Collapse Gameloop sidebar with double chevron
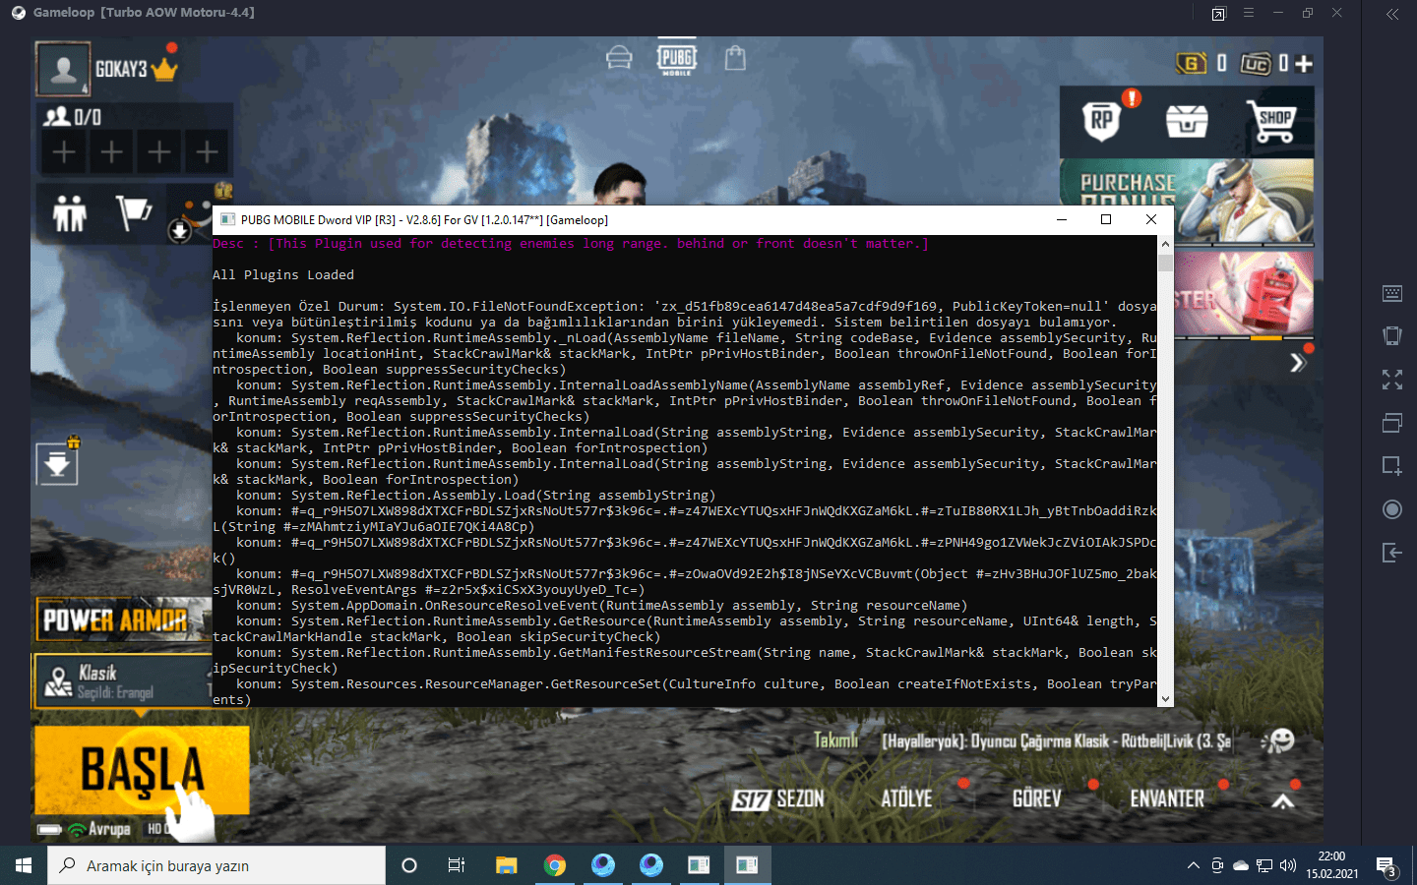Screen dimensions: 1417x885 coord(1392,14)
